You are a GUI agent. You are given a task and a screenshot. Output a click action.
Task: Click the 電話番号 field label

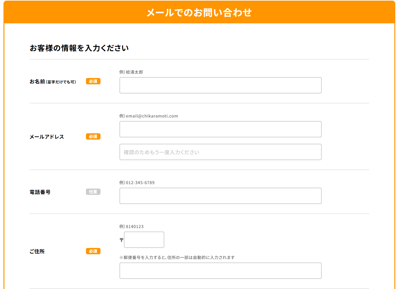[x=40, y=192]
